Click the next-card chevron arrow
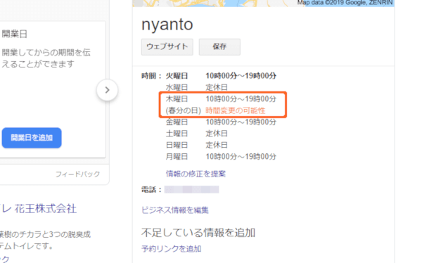 pyautogui.click(x=107, y=90)
